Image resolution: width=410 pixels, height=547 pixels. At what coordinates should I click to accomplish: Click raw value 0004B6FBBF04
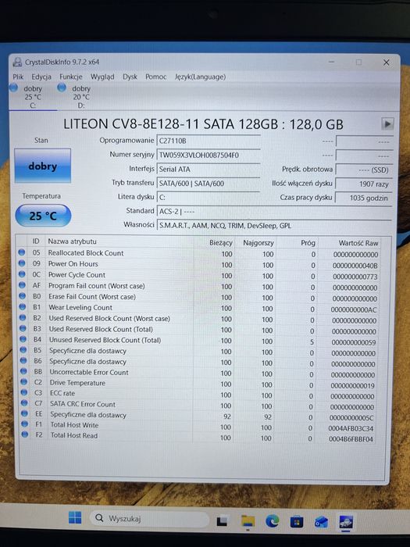point(351,439)
